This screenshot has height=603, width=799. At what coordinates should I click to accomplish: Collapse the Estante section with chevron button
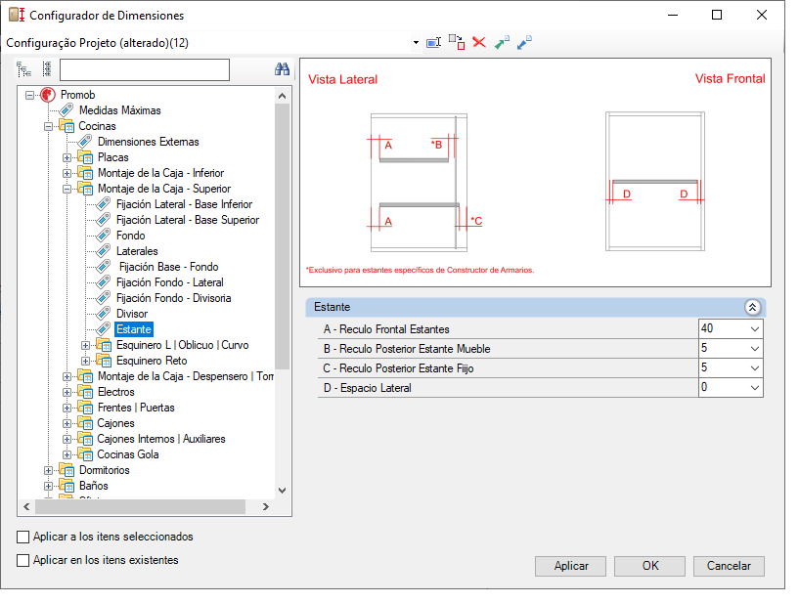753,307
